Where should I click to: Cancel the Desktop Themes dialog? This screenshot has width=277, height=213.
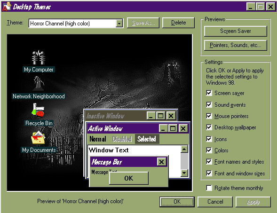(215, 202)
